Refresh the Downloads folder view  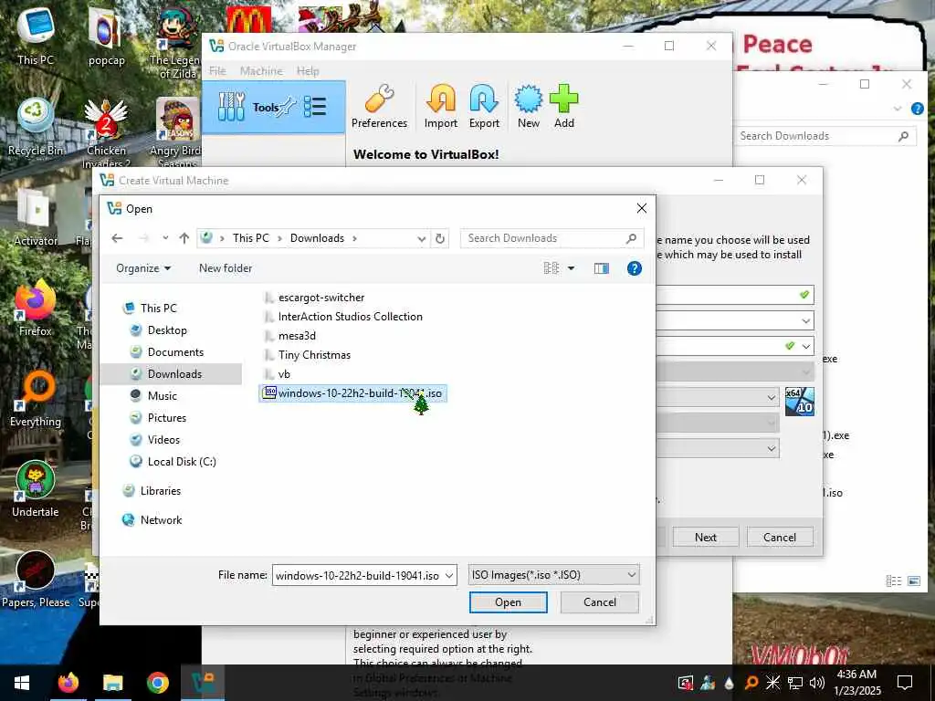440,238
